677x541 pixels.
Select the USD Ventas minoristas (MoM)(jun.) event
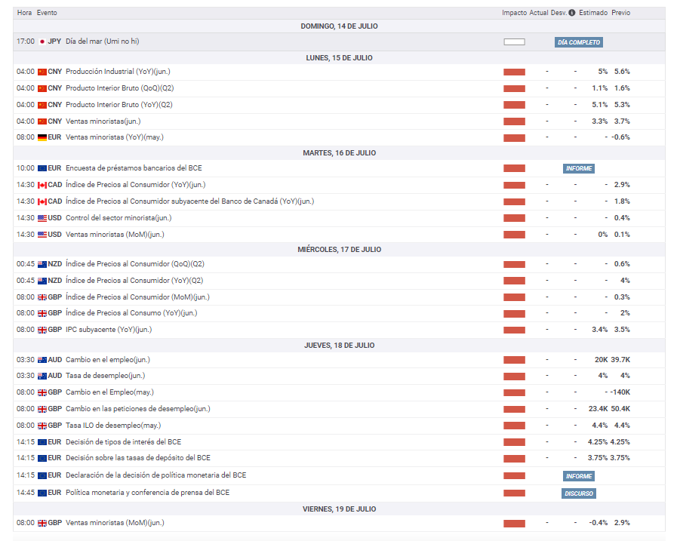115,235
